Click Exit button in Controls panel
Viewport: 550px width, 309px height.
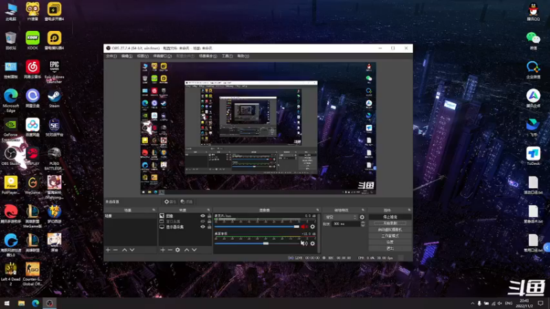(390, 249)
